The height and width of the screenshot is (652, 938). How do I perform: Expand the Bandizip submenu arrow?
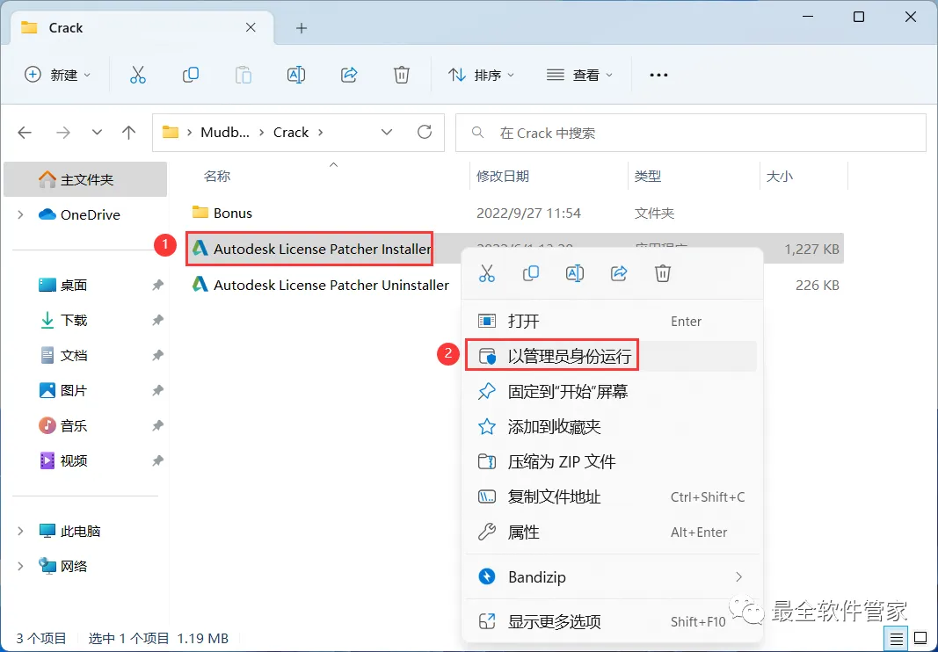click(x=738, y=577)
